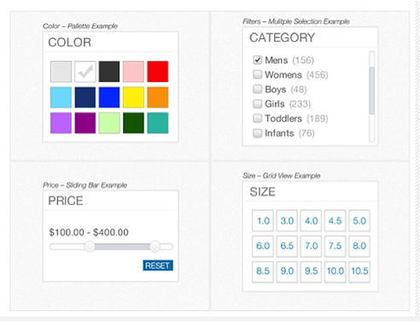Viewport: 420px width, 322px height.
Task: Tick the Girls category checkbox
Action: pos(258,103)
